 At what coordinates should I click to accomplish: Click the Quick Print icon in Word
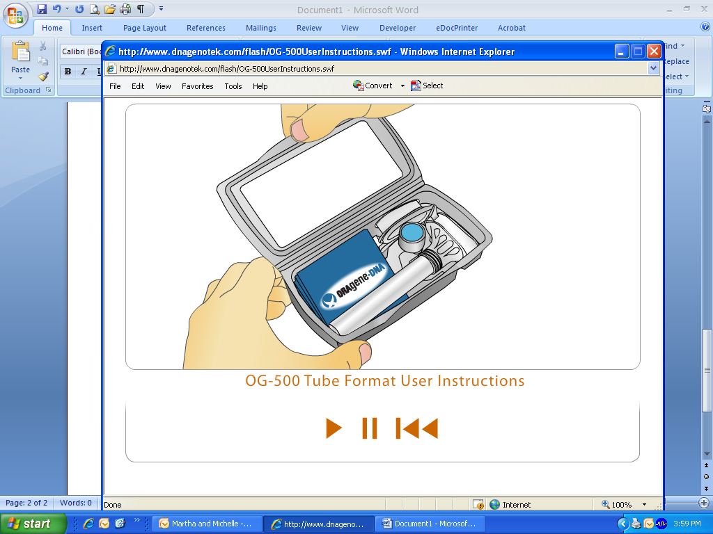[x=125, y=9]
